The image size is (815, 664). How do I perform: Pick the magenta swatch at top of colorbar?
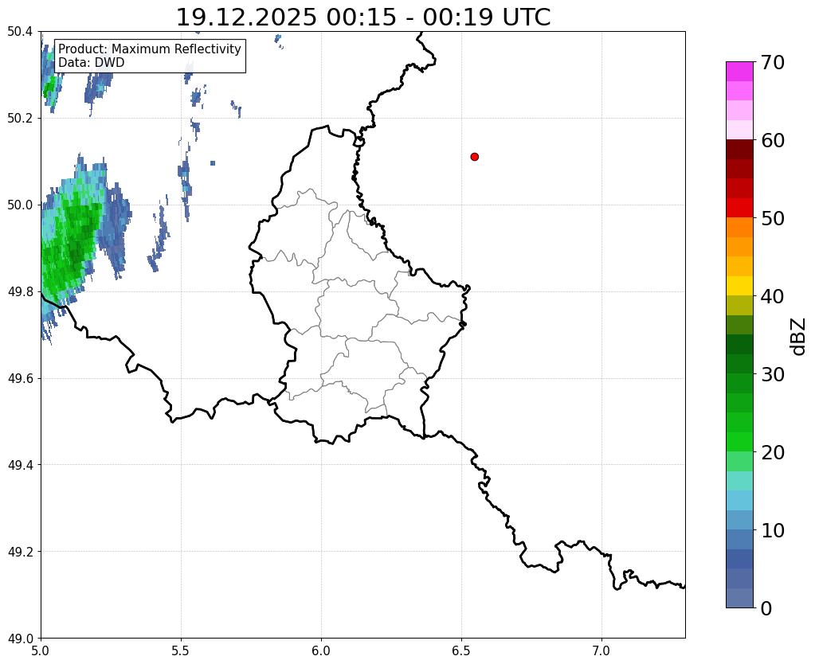coord(739,72)
